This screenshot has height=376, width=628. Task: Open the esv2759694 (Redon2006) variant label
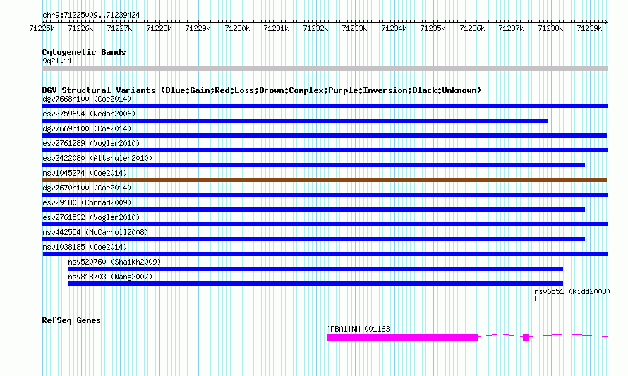tap(89, 114)
